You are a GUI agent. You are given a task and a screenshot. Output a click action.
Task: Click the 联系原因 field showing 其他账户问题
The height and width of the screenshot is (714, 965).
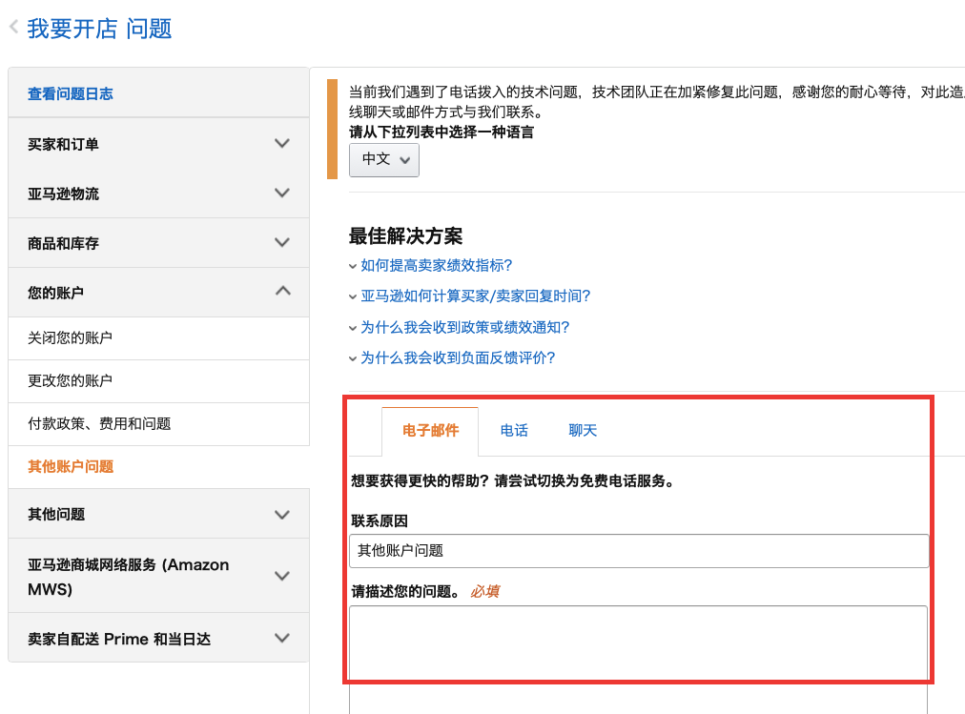coord(639,551)
